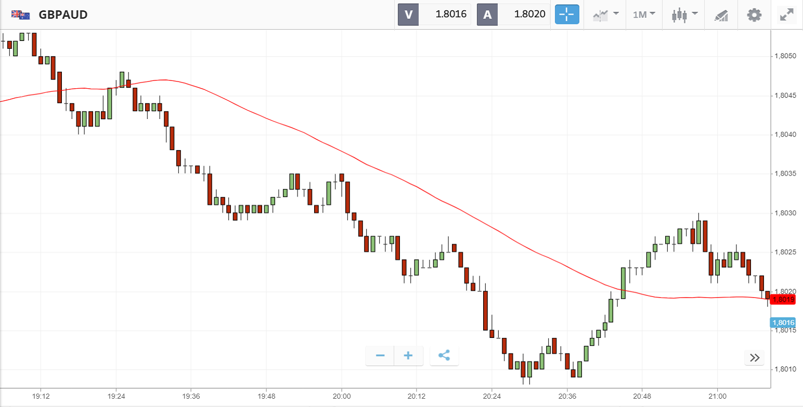Zoom out the chart with minus button
Viewport: 803px width, 407px height.
pyautogui.click(x=380, y=356)
